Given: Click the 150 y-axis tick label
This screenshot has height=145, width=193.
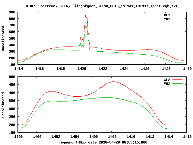Looking at the screenshot, I should [x=12, y=133].
